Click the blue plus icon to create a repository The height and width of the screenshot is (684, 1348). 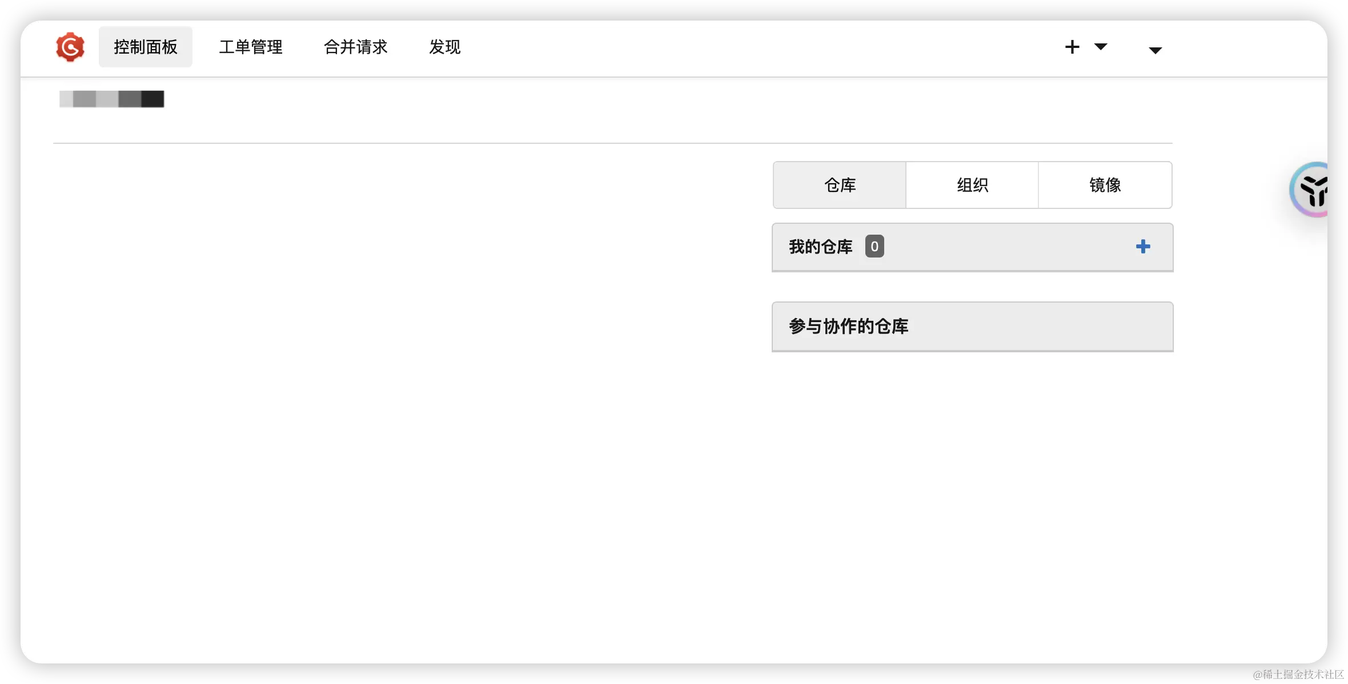pos(1142,246)
